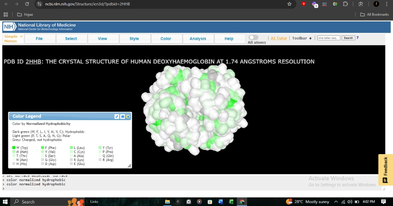The image size is (393, 206).
Task: Open the Chrome three-dot menu
Action: click(x=386, y=4)
